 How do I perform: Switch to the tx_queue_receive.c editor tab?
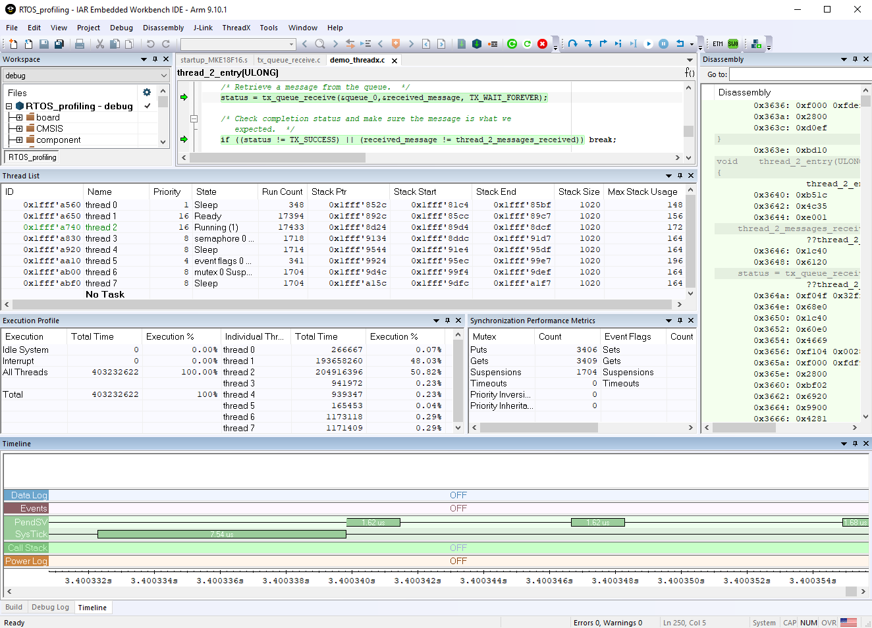(288, 60)
